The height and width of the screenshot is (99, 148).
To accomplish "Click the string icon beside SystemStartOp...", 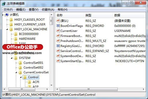I will click(58, 61).
